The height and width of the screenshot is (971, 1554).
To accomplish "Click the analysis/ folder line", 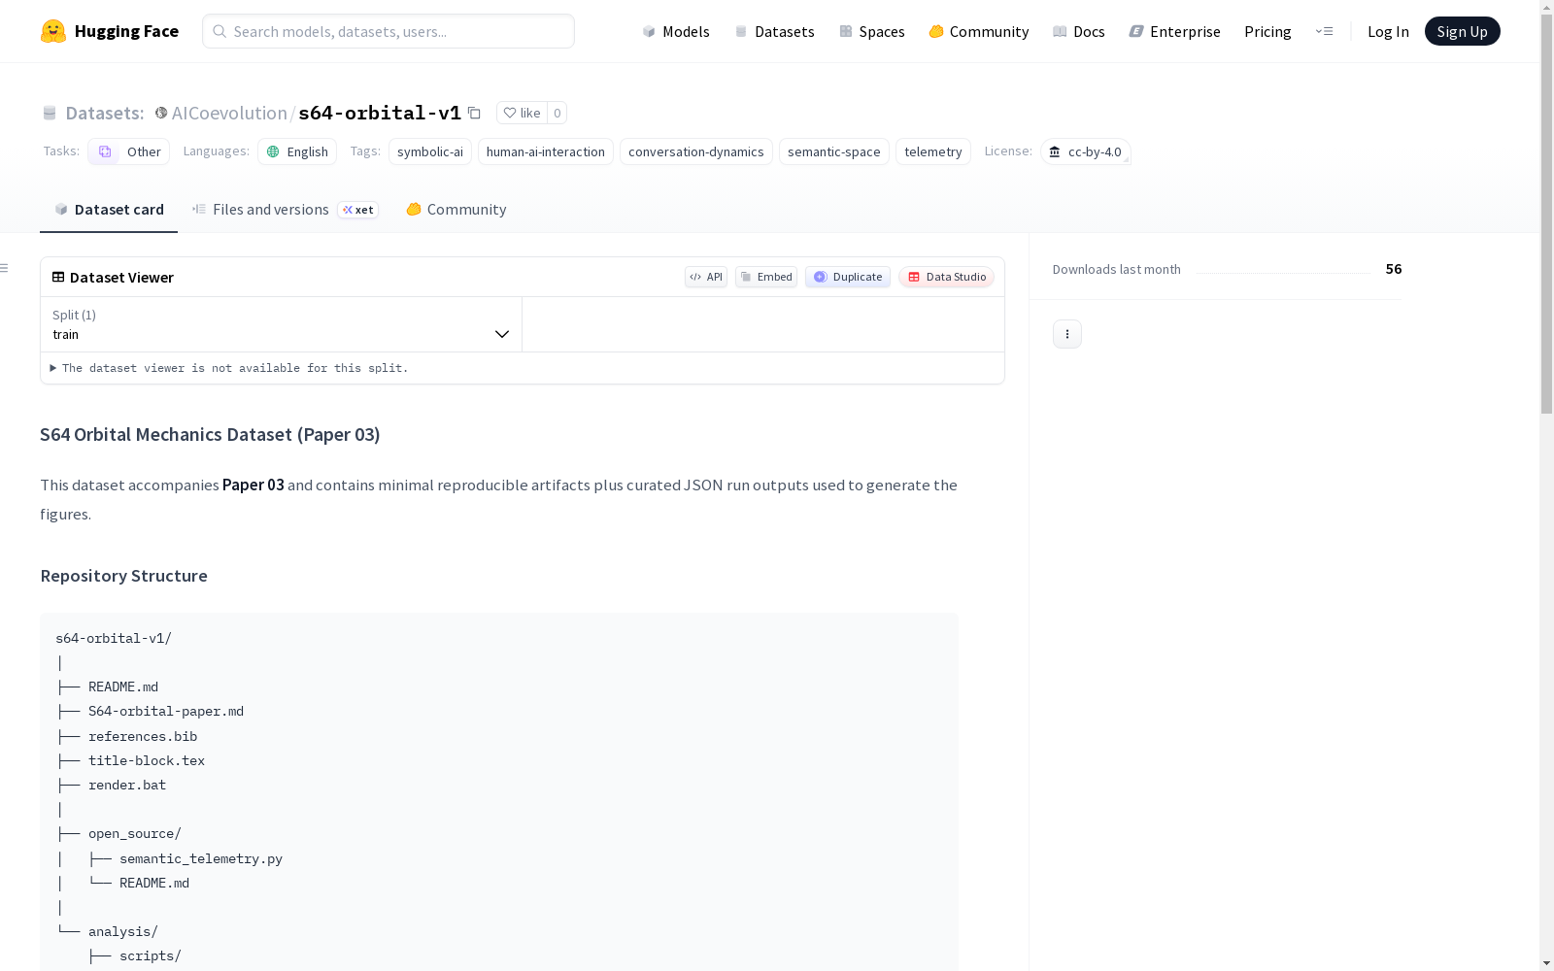I will [x=123, y=932].
